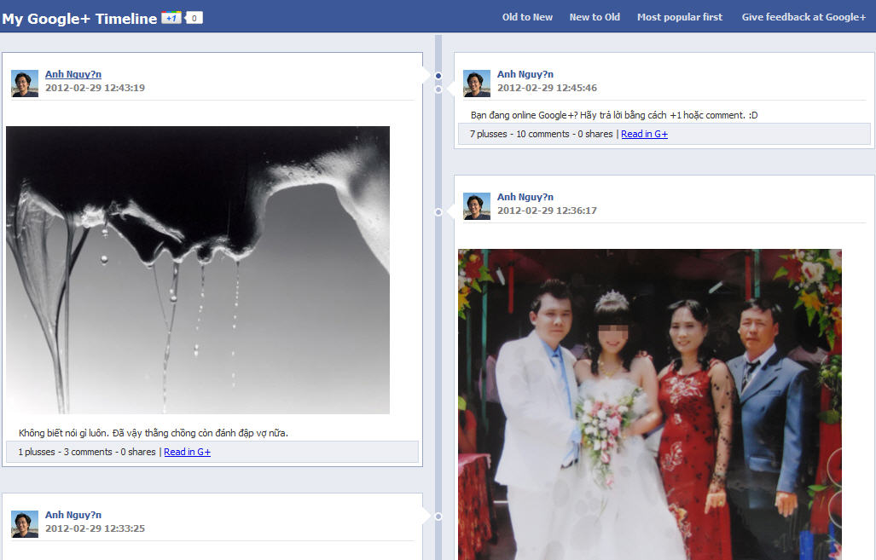Click timestamp 2012-02-29 12:36:17
This screenshot has width=876, height=560.
(547, 211)
